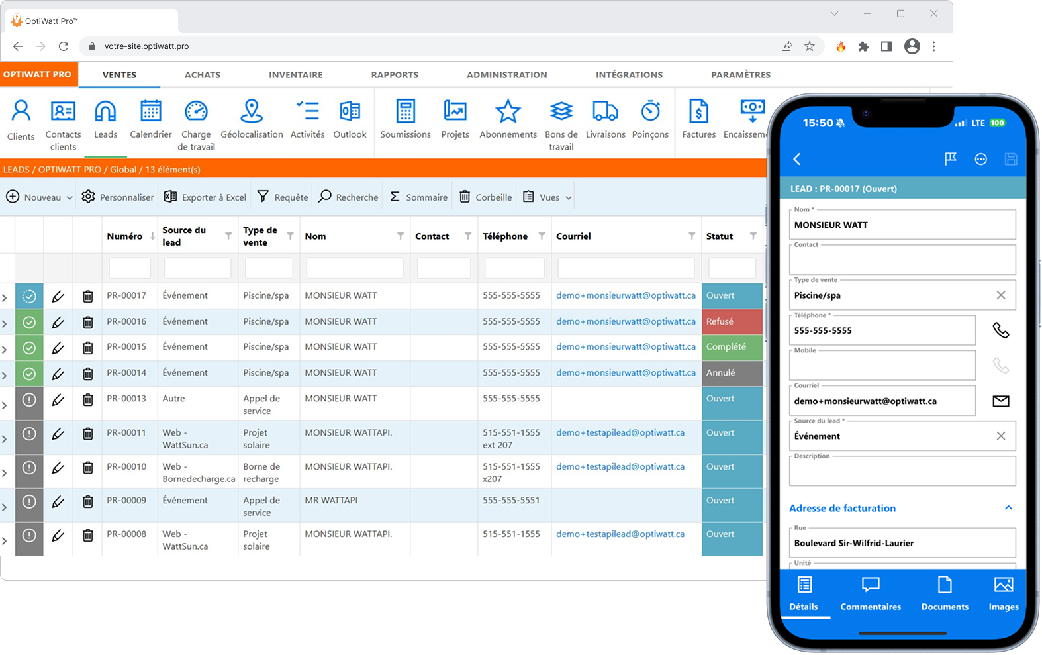Tap the phone call icon beside Téléphone

[1001, 330]
